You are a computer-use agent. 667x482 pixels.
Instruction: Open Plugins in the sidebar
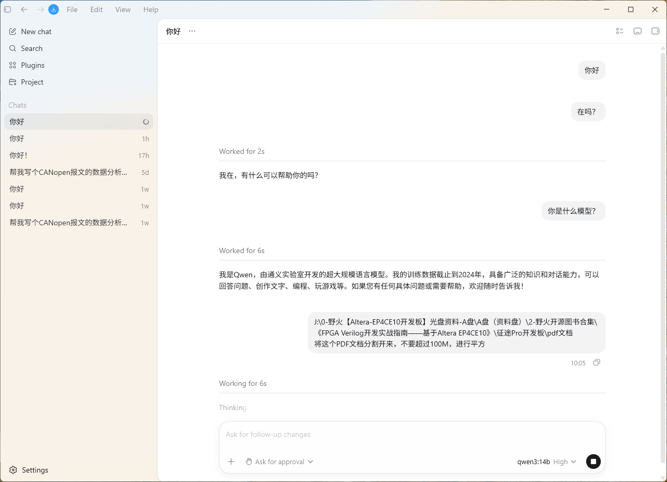point(79,65)
